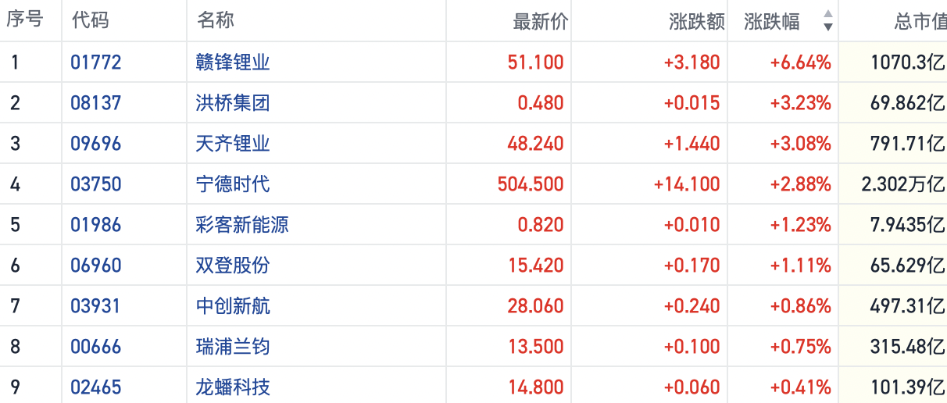Open the 宁德时代 stock link
This screenshot has width=947, height=403.
pyautogui.click(x=233, y=184)
